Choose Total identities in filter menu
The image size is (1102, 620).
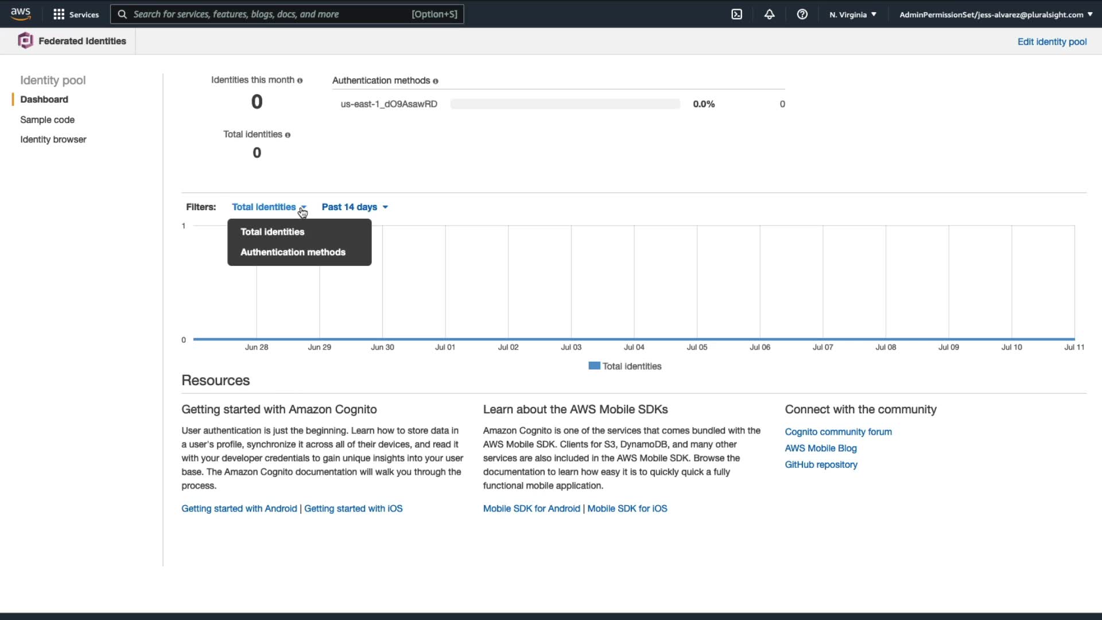[272, 232]
